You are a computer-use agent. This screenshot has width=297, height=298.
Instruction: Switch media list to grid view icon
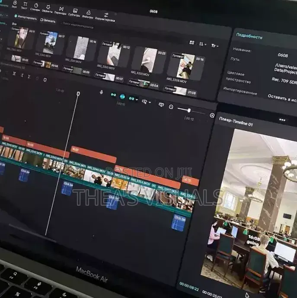pyautogui.click(x=192, y=42)
